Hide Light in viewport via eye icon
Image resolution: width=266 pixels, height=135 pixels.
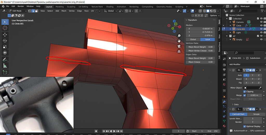[261, 32]
